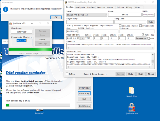The width and height of the screenshot is (160, 121).
Task: Uncheck the Fake Sig checkbox
Action: (143, 35)
